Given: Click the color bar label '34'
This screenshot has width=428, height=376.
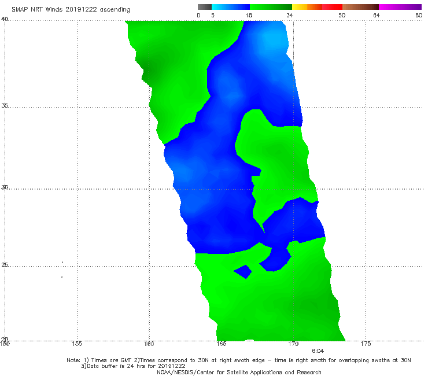Looking at the screenshot, I should (x=290, y=16).
